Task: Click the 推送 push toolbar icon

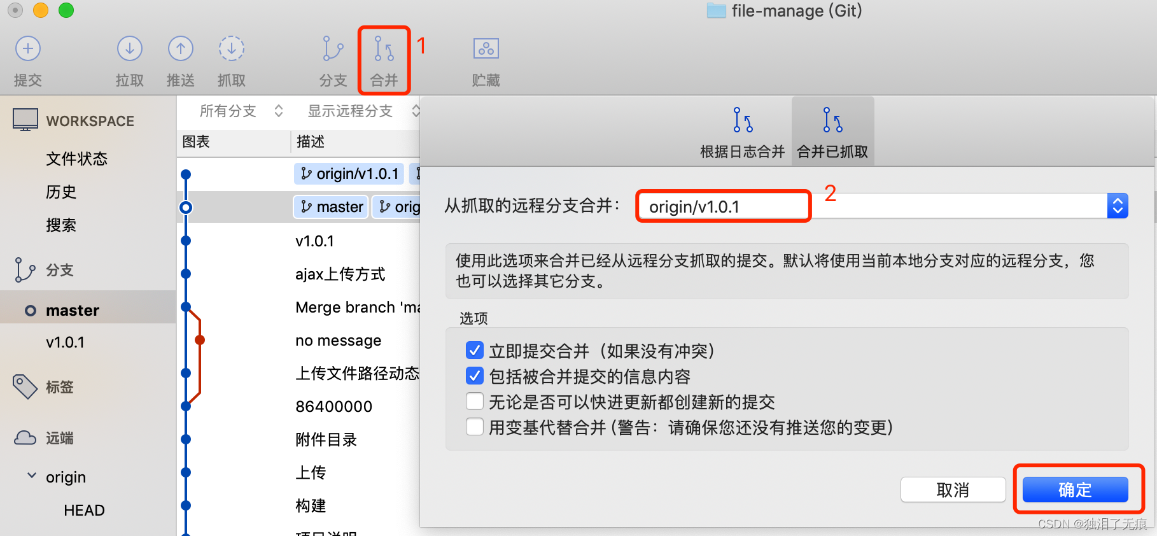Action: (181, 49)
